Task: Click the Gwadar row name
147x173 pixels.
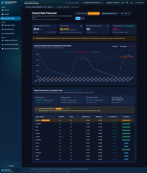Action: click(x=37, y=159)
